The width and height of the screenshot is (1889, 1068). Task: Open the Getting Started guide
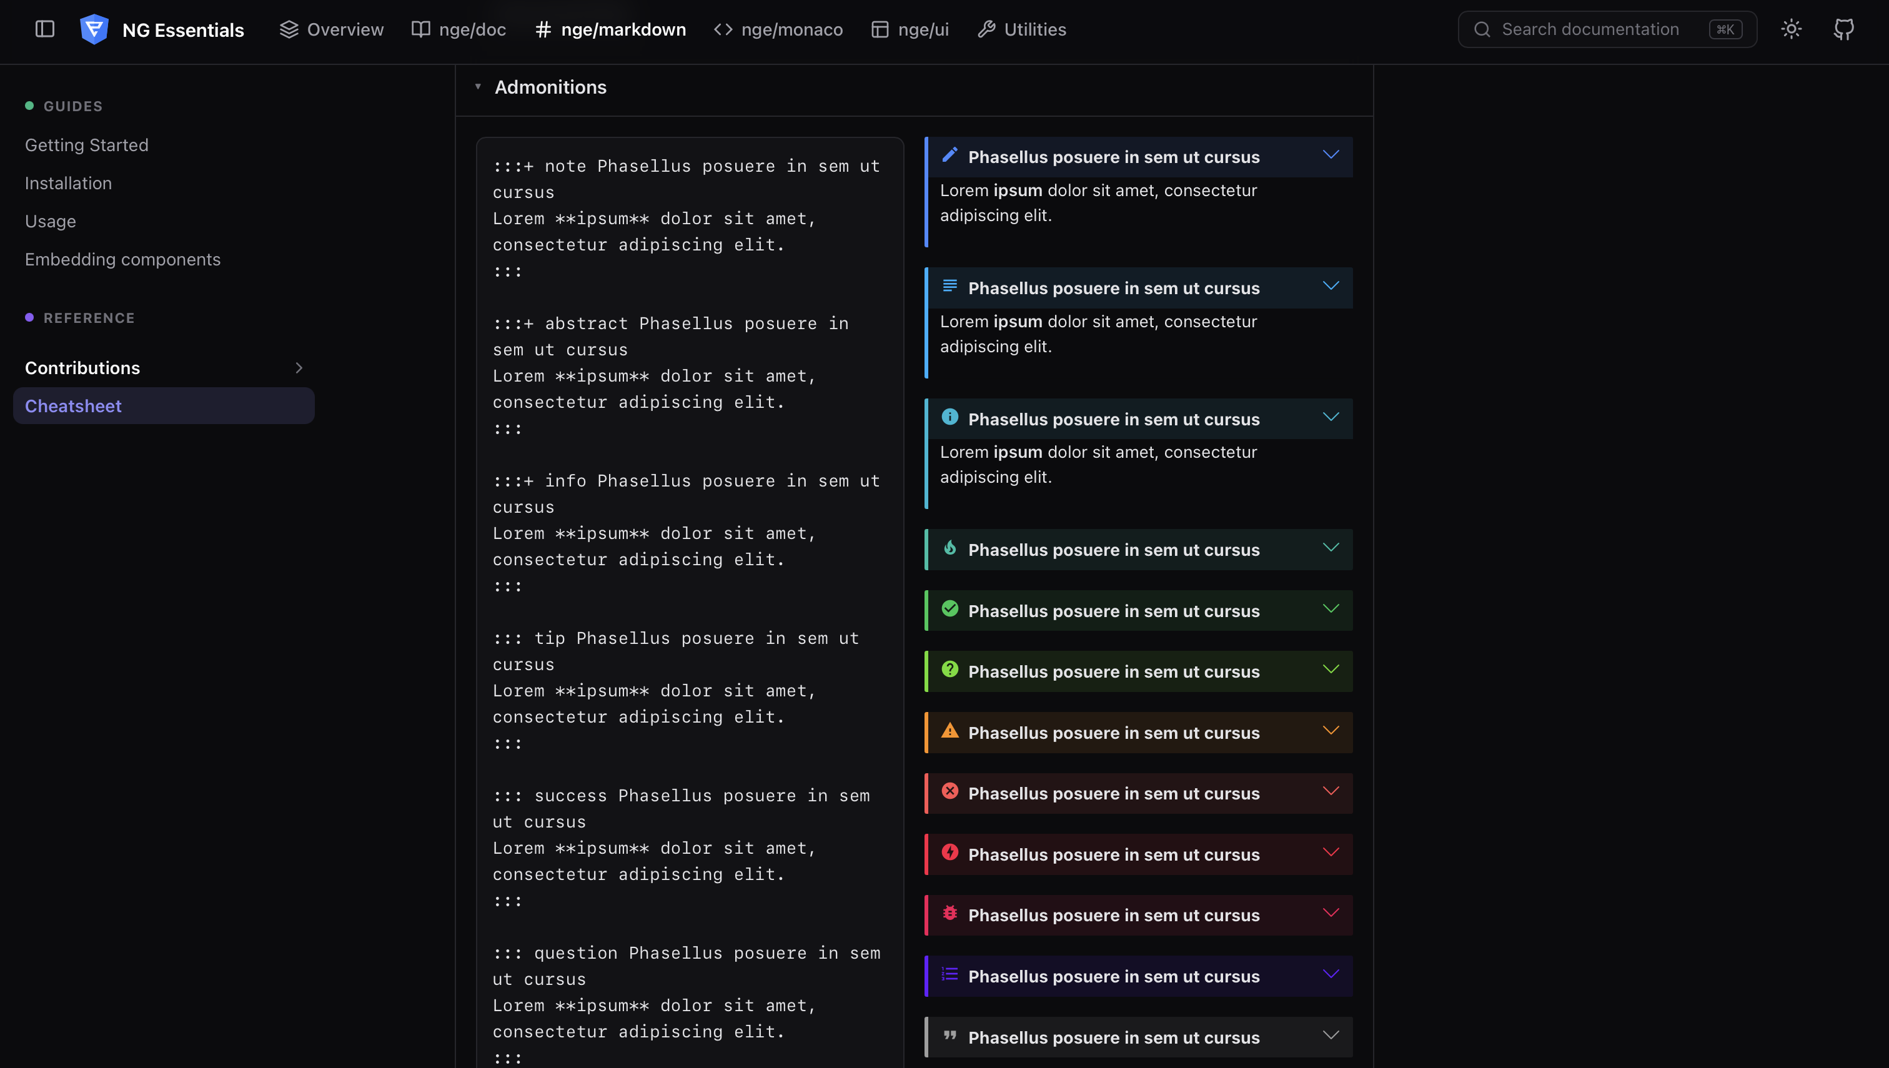87,146
